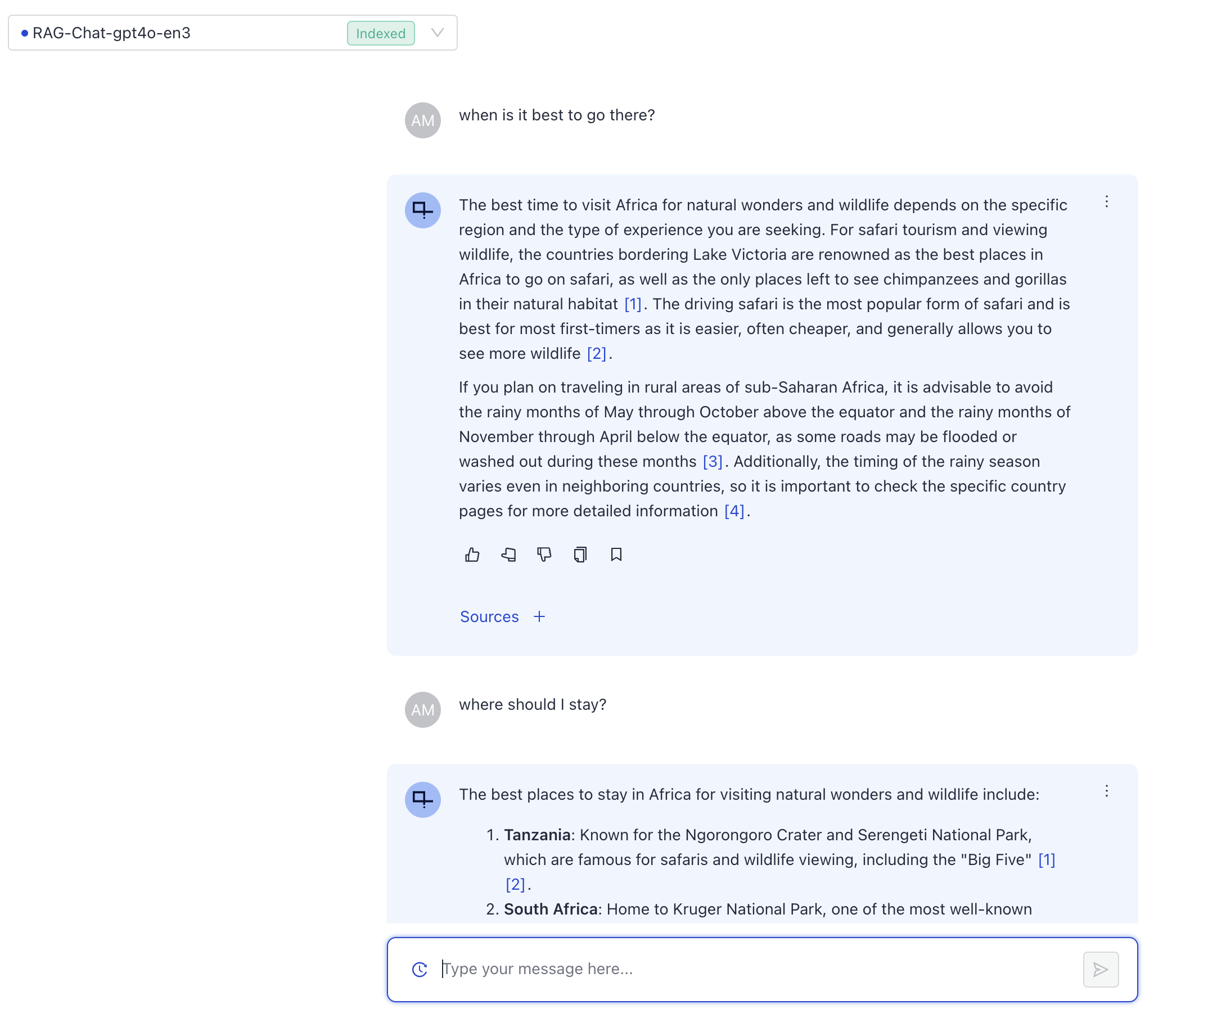The height and width of the screenshot is (1009, 1208).
Task: Click the Sources link
Action: point(489,616)
